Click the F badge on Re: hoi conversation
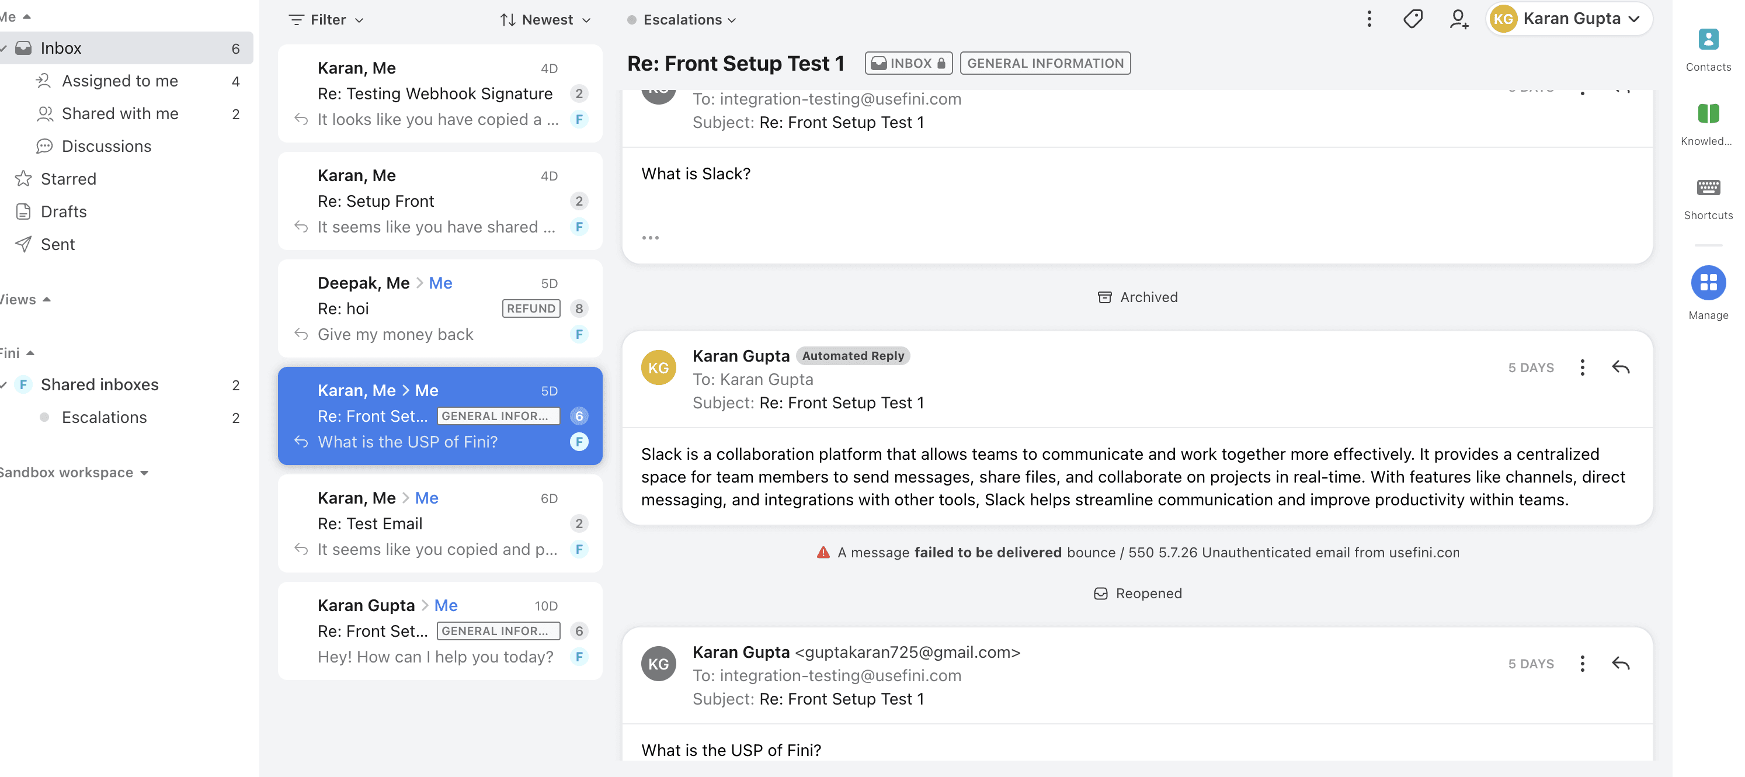 (579, 334)
